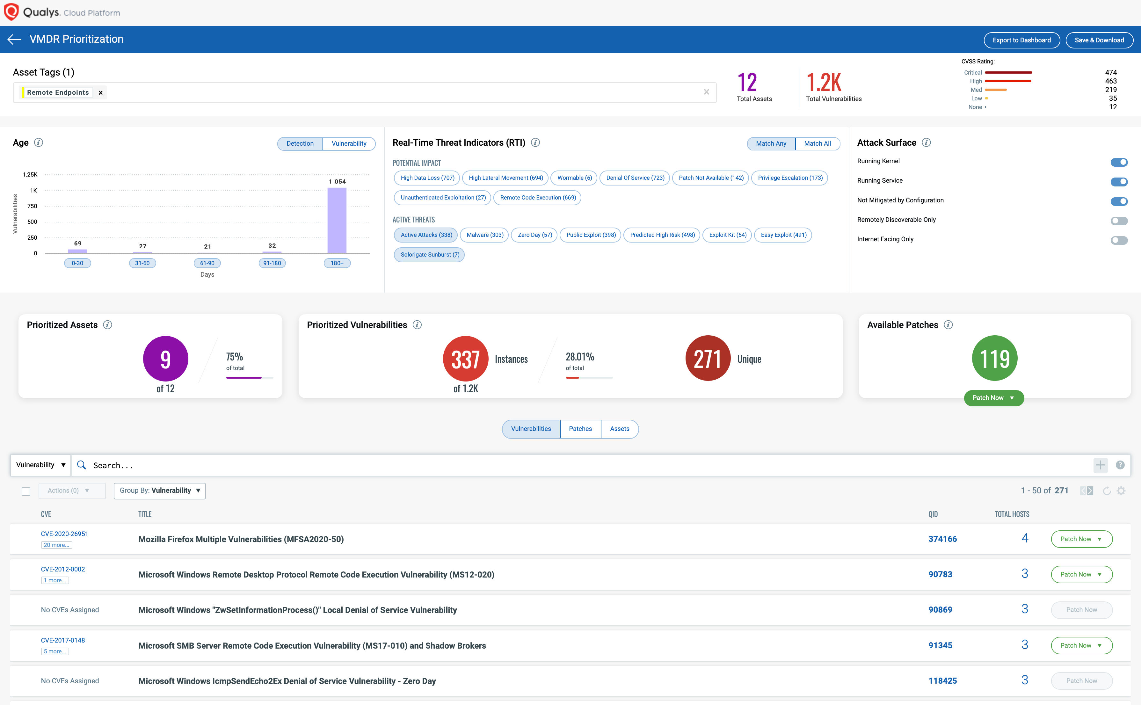Click the plus icon in search bar
Image resolution: width=1141 pixels, height=705 pixels.
tap(1101, 465)
